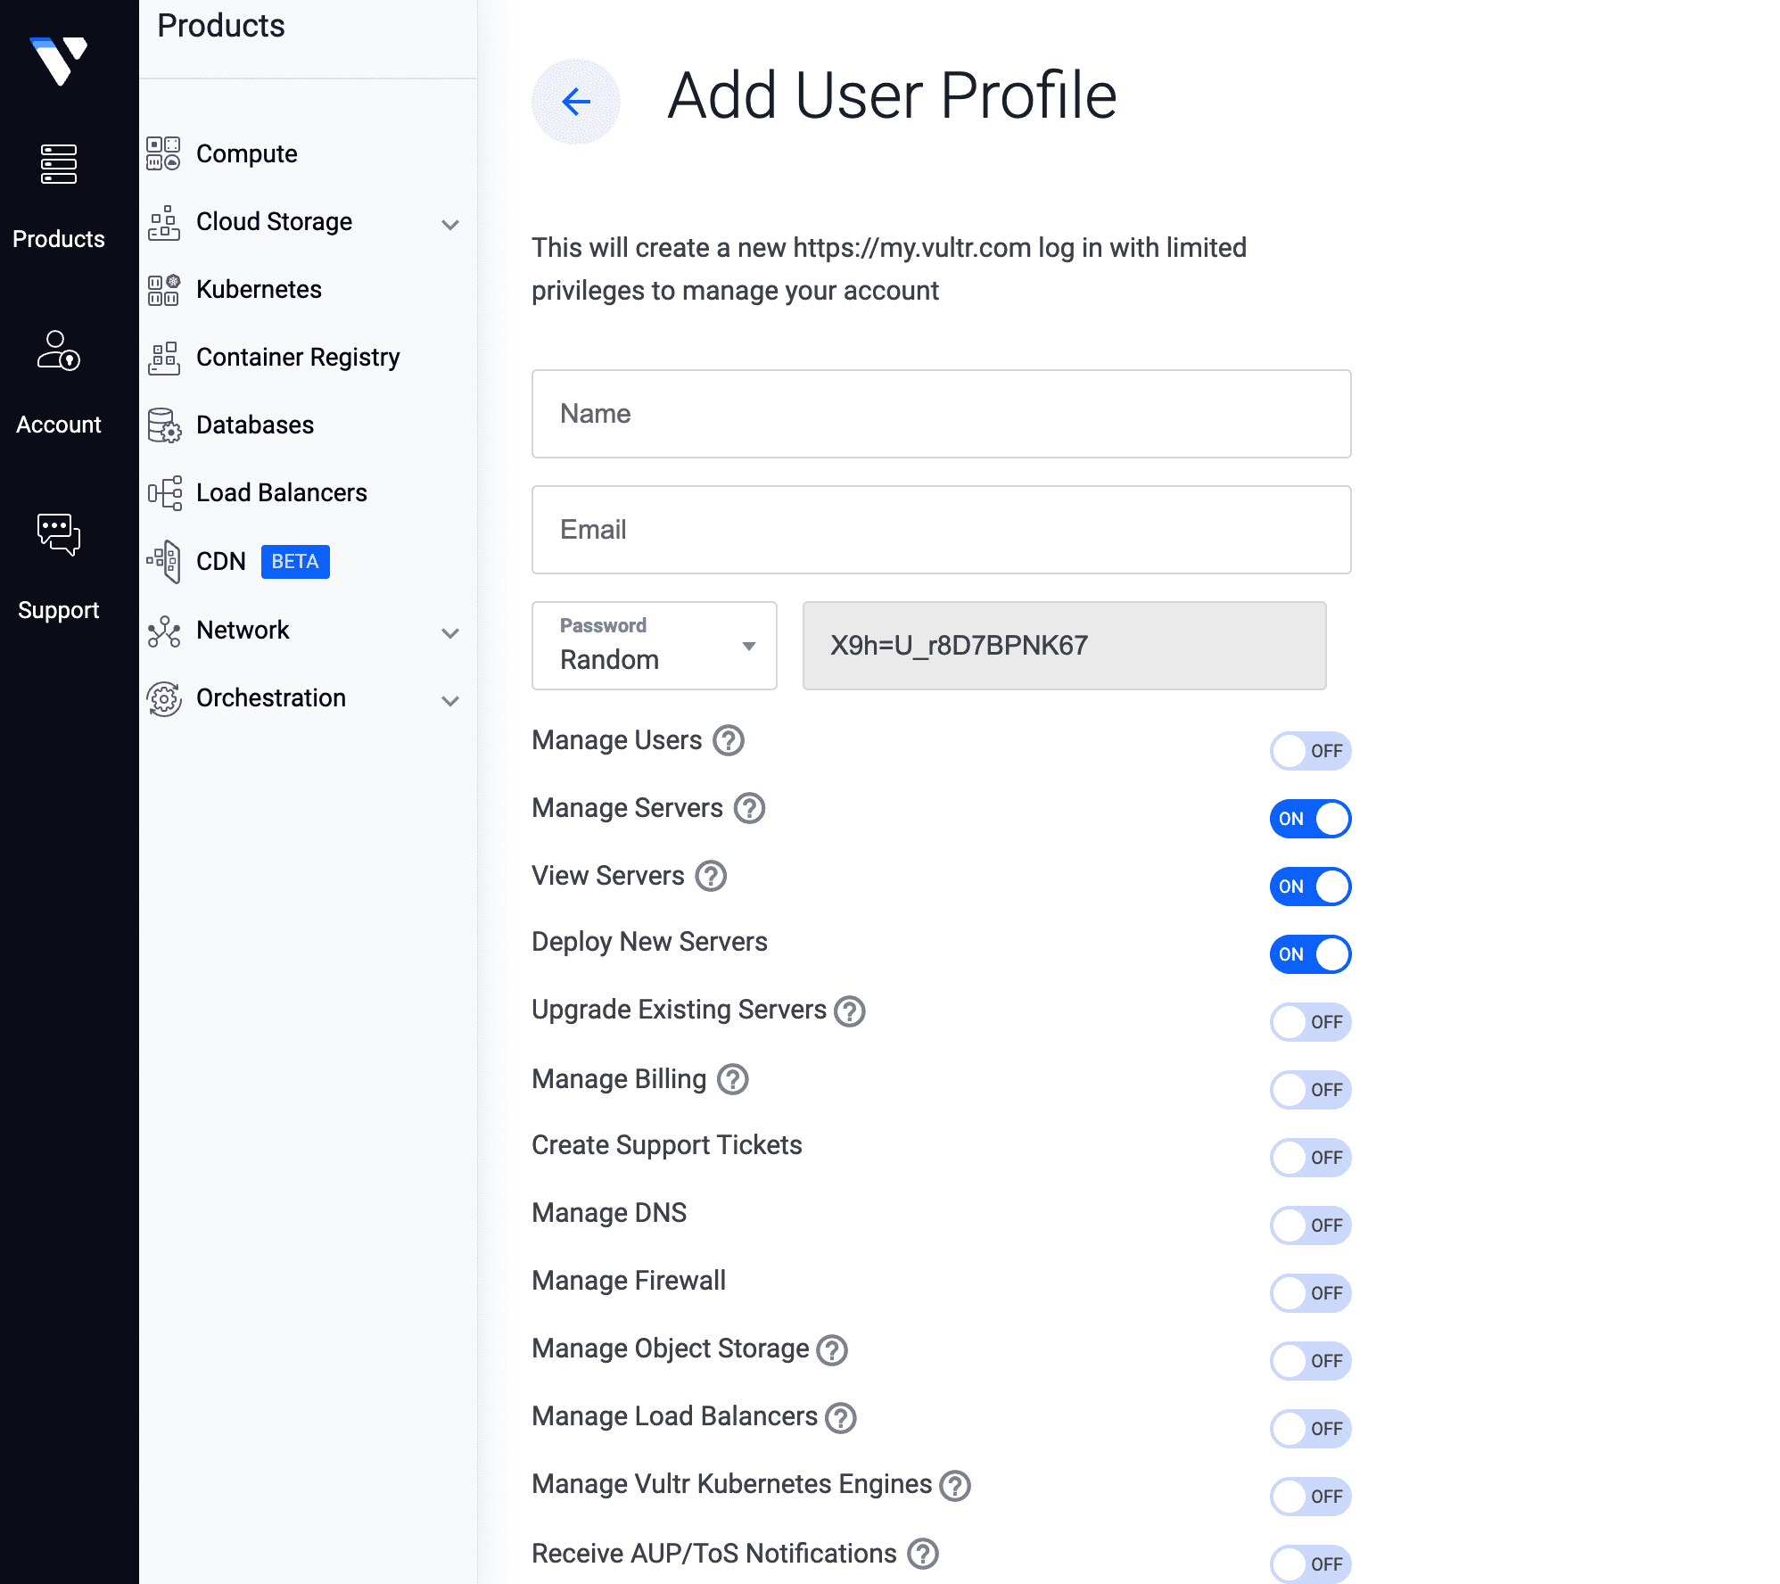Click the CDN icon in sidebar

tap(165, 561)
